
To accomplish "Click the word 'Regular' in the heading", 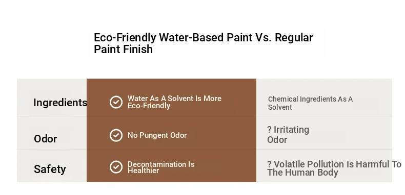I will pyautogui.click(x=294, y=38).
